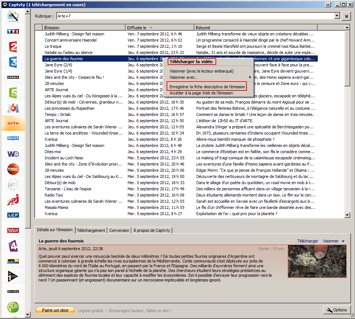Open the Rubrique combo box
This screenshot has width=355, height=319.
point(198,16)
